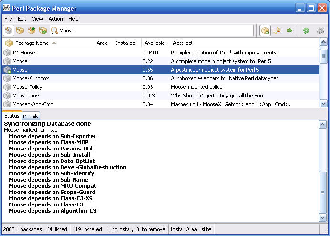Click the package icon of Moose-Autobox row
The image size is (330, 236).
coord(7,78)
